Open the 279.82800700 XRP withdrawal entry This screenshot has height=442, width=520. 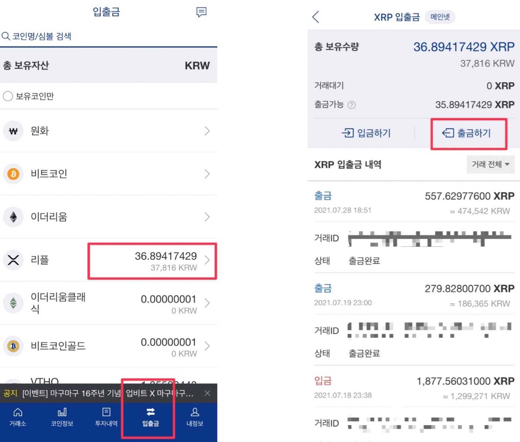414,295
